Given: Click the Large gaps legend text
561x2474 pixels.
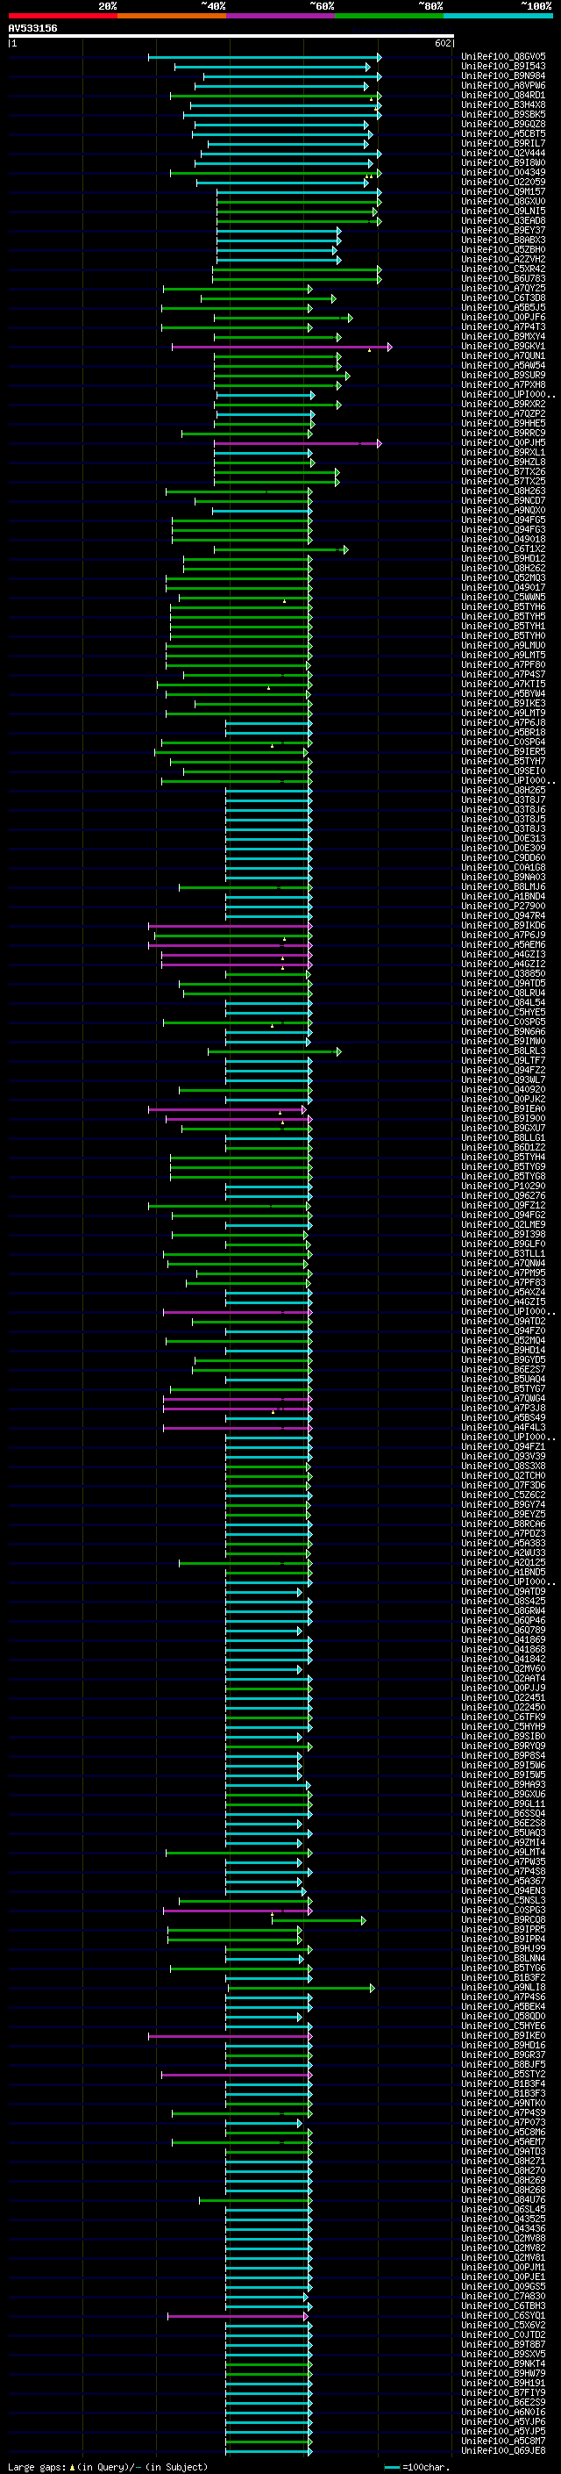Looking at the screenshot, I should (108, 2467).
